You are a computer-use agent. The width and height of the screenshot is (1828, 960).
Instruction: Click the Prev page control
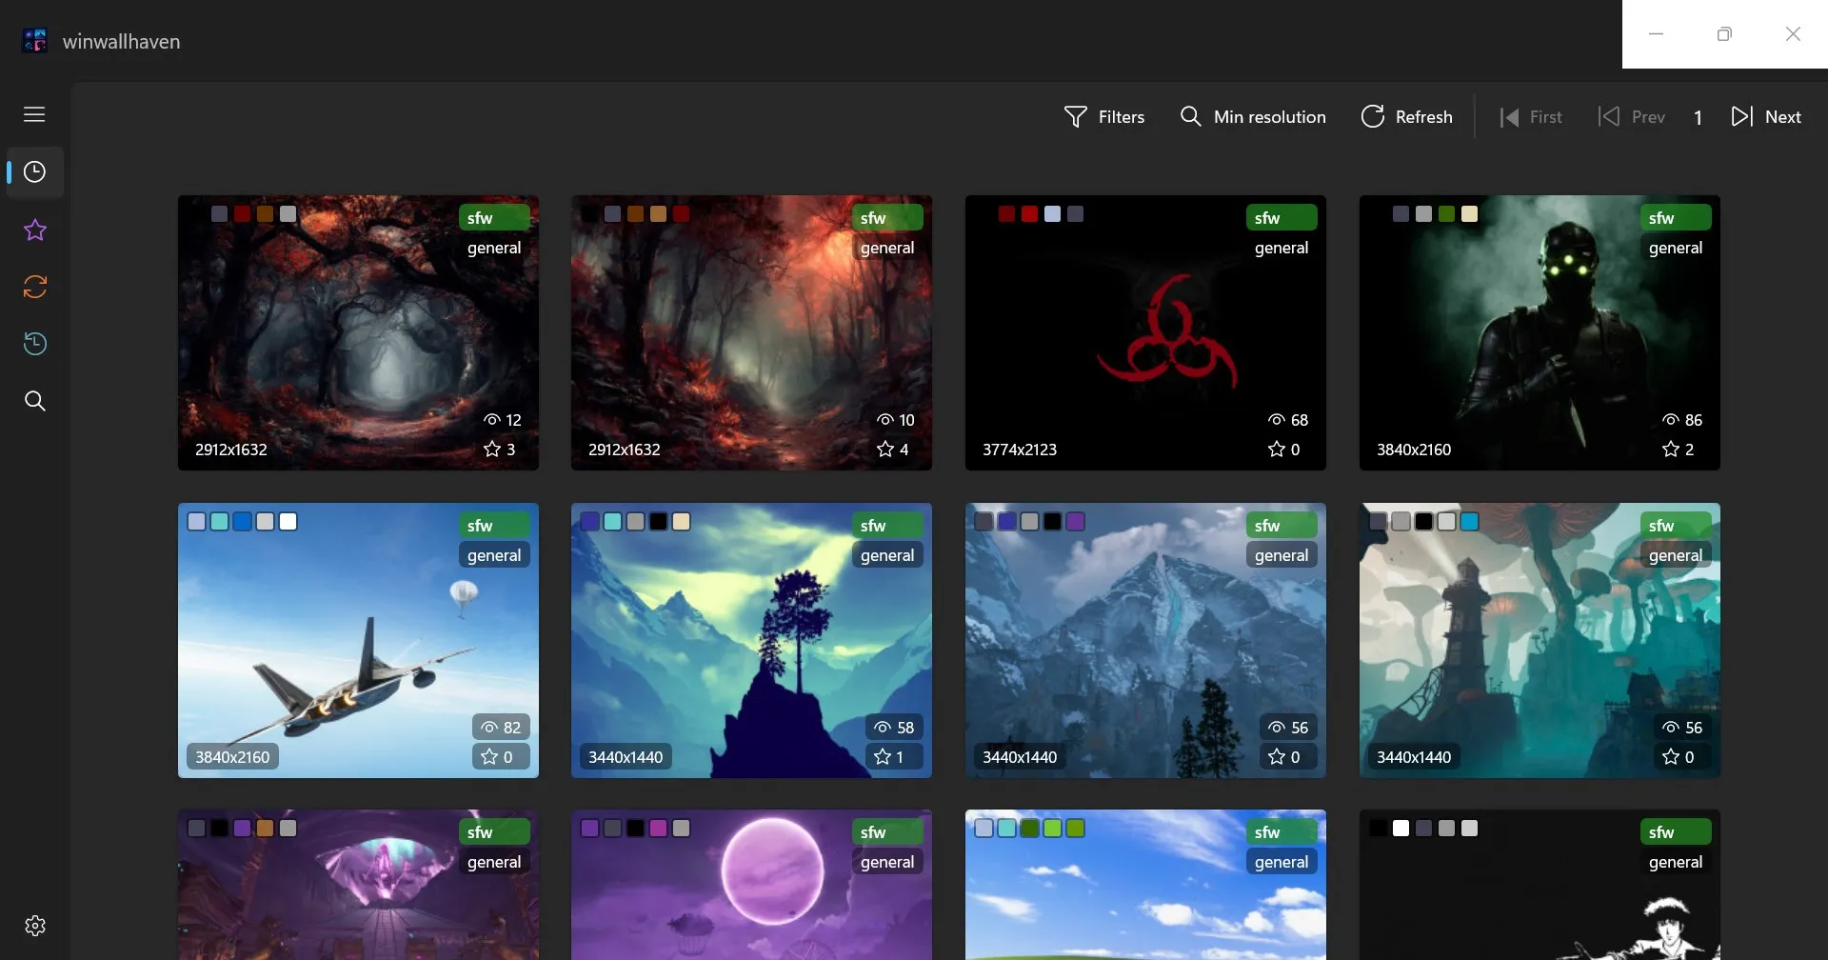pos(1632,116)
